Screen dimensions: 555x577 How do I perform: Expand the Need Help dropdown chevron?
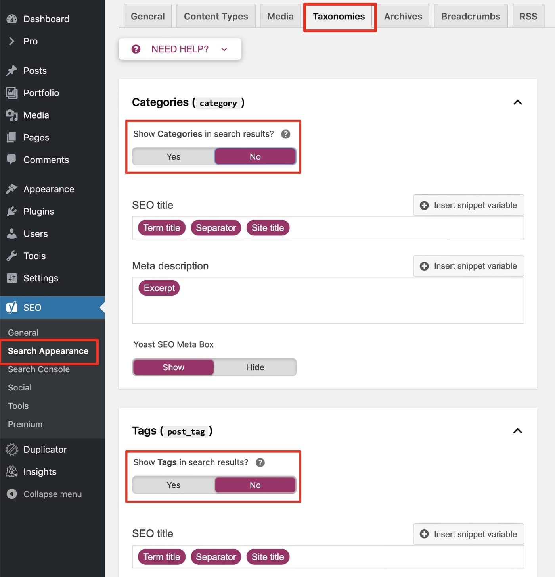point(224,49)
